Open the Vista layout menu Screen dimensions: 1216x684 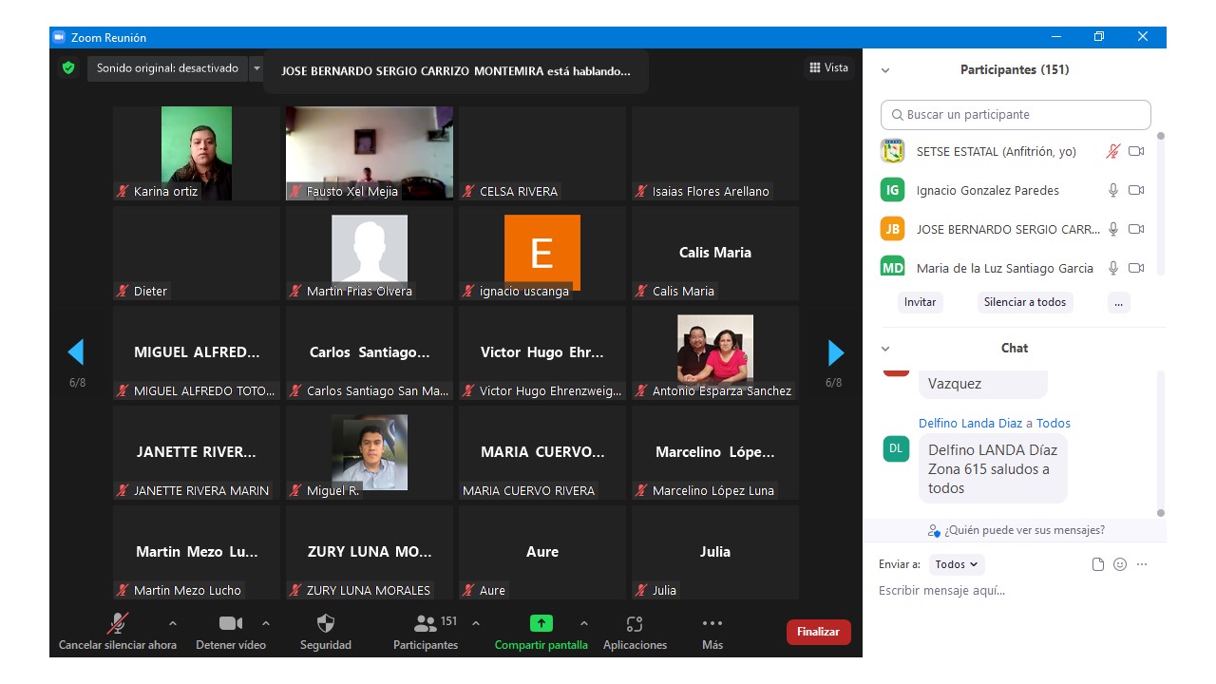coord(828,67)
